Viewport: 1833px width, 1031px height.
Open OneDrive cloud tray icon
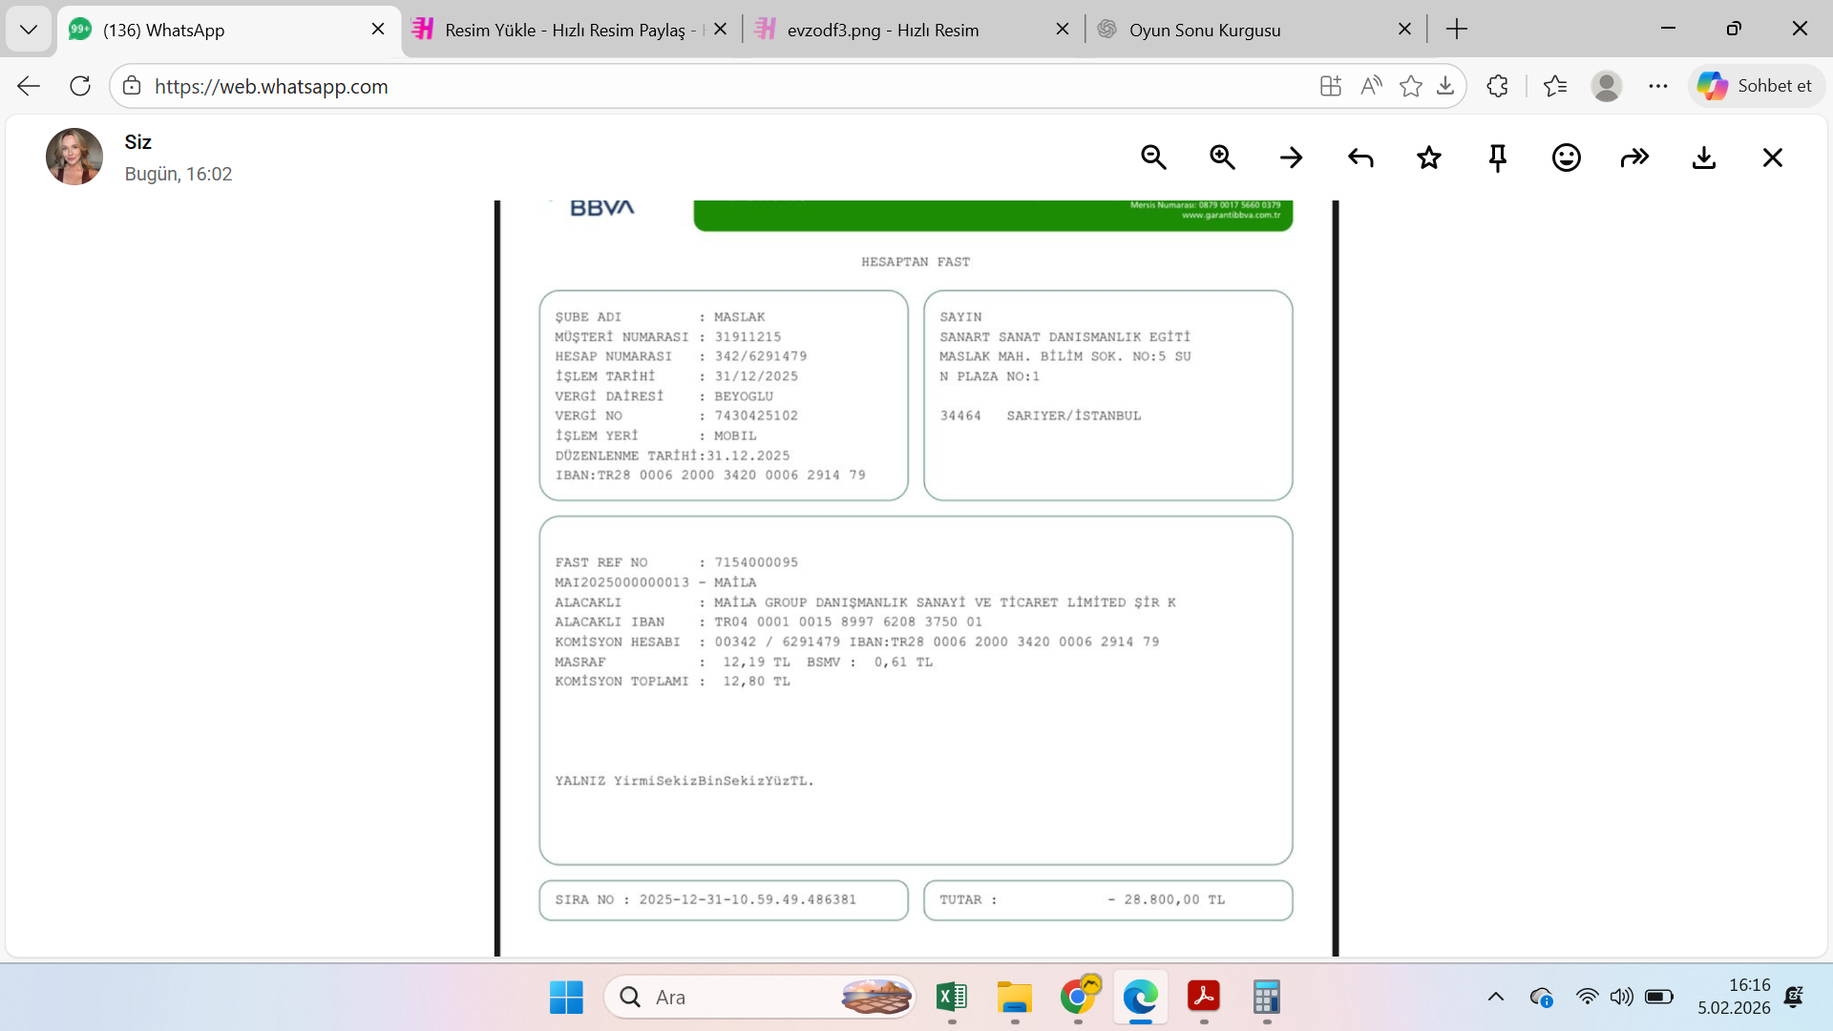[1541, 998]
